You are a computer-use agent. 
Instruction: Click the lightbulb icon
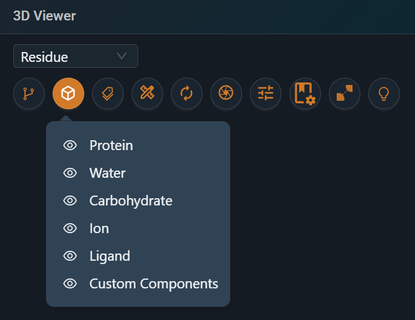[384, 94]
